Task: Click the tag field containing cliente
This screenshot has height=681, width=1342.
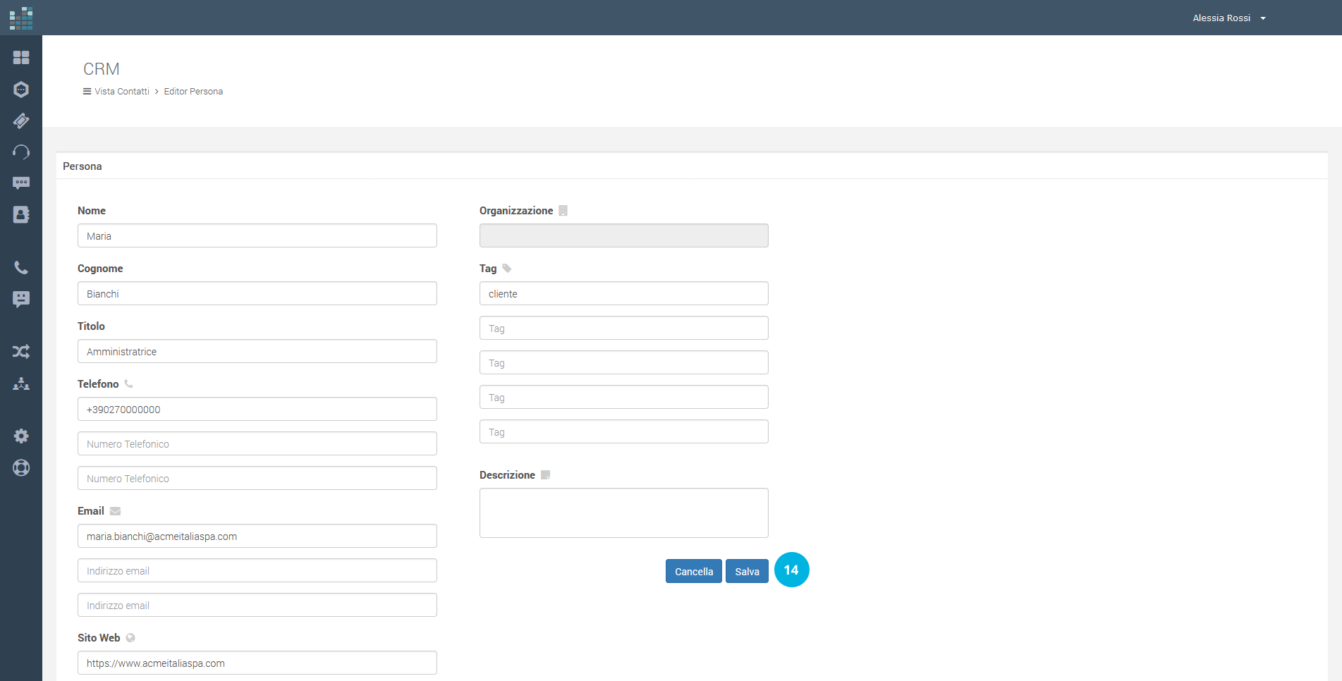Action: click(624, 293)
